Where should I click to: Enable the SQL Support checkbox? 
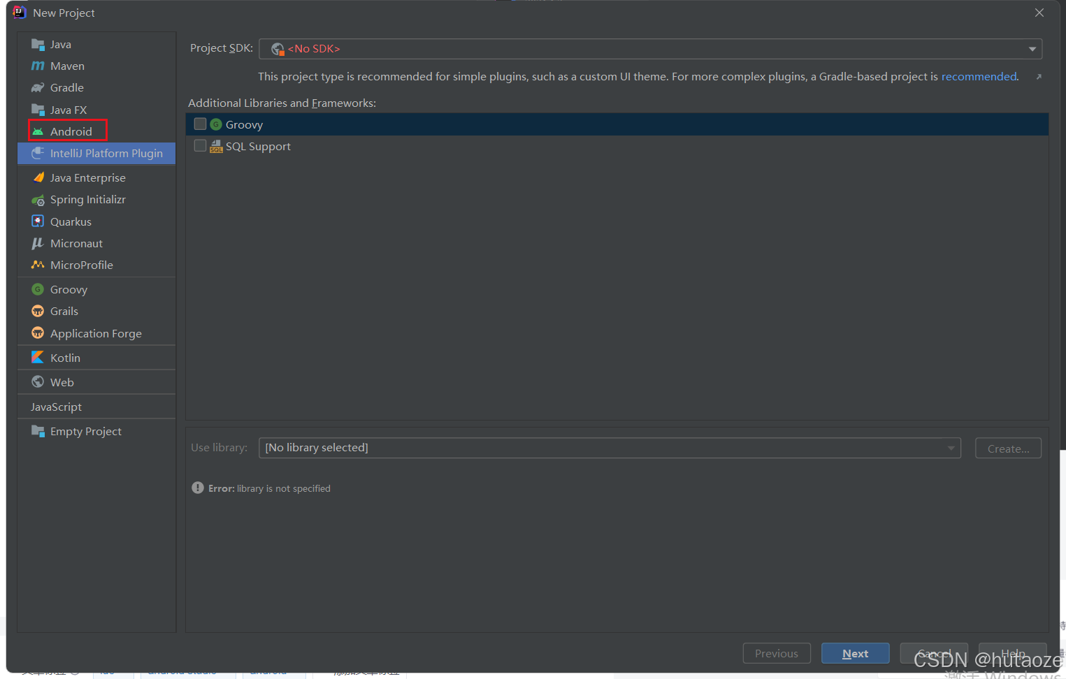point(200,145)
